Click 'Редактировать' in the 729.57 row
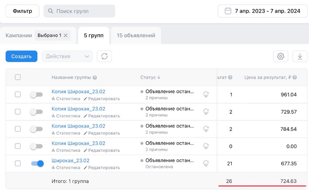Screen dimensions: 309x190 click(x=102, y=116)
